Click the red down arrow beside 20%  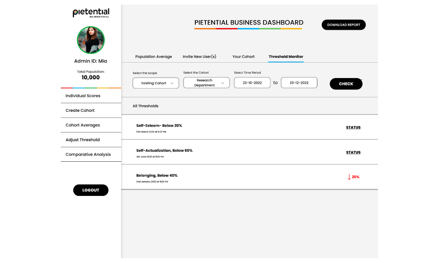click(x=349, y=177)
